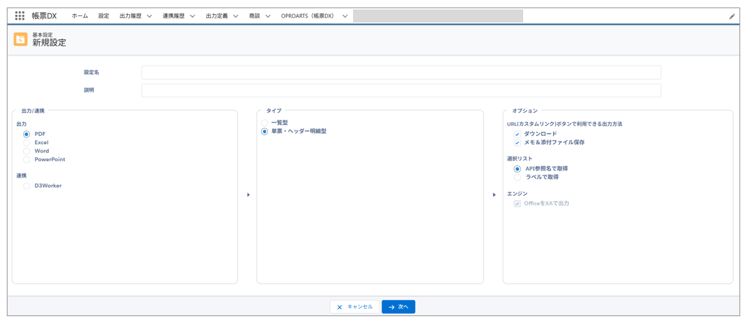Toggle the ダウンロード checkbox
747x325 pixels.
tap(517, 135)
